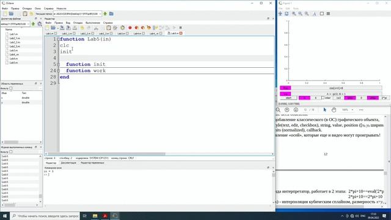Click the Open folder icon in Octave main toolbar
Screen dimensions: 391x220
[11, 13]
